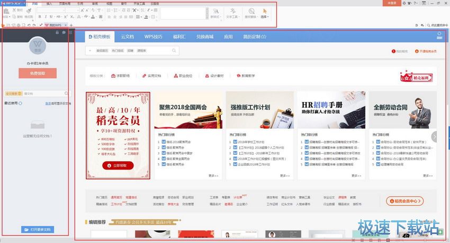Click the 打开更多文档 button
The width and height of the screenshot is (450, 243).
point(38,230)
